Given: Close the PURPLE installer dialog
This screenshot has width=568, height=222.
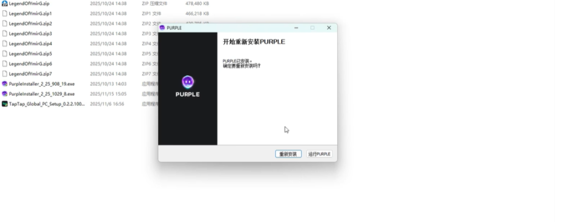Looking at the screenshot, I should click(x=329, y=28).
